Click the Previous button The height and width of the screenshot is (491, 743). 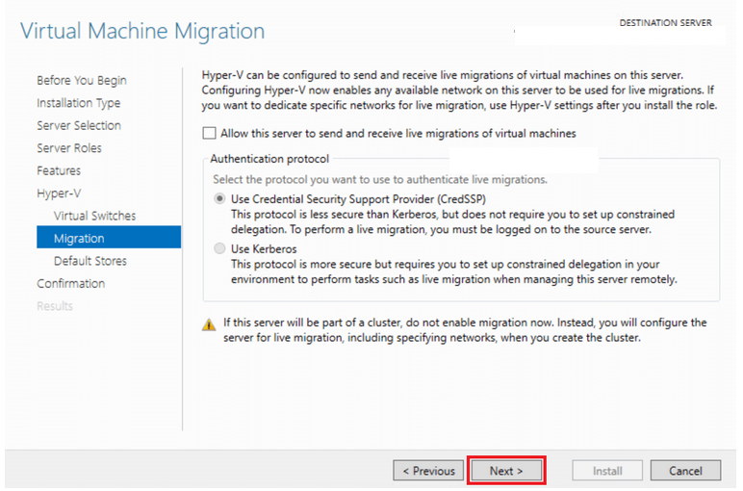(428, 471)
